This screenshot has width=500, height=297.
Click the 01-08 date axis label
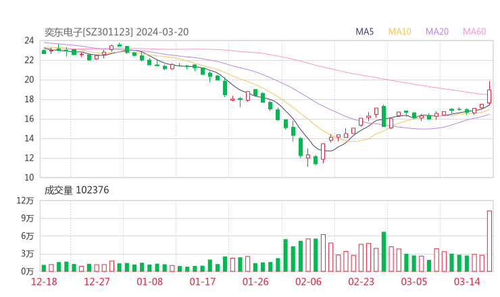tap(149, 281)
